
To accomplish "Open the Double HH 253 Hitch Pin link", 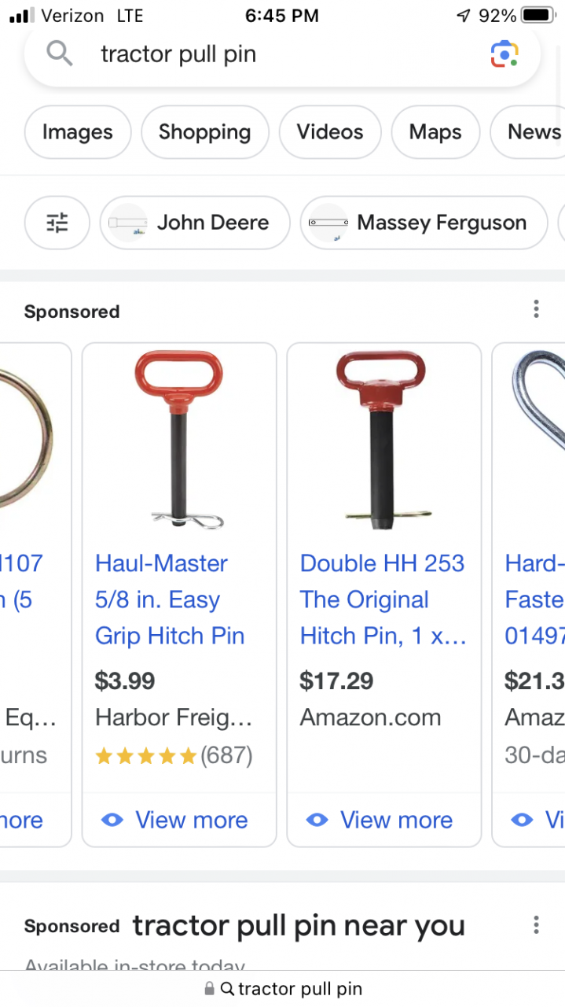I will [382, 599].
